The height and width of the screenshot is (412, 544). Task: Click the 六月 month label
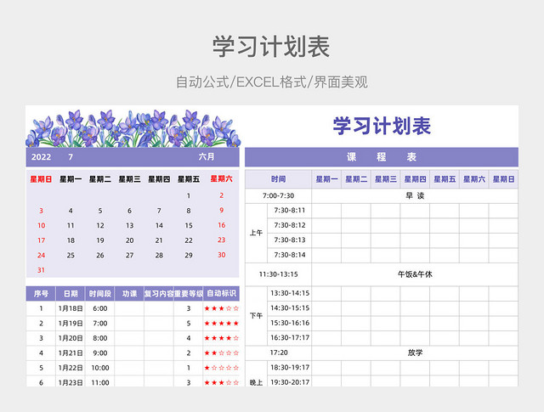tap(207, 157)
